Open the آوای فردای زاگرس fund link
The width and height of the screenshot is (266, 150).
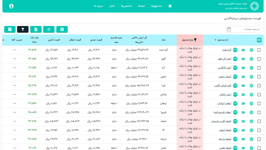point(222,86)
